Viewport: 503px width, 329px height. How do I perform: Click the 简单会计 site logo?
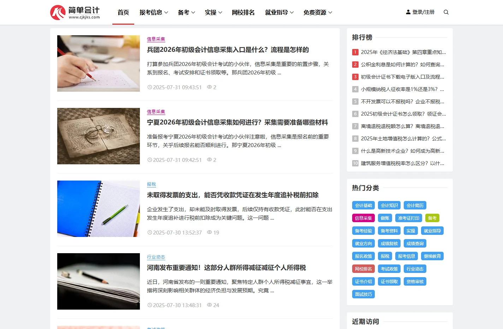click(x=75, y=12)
